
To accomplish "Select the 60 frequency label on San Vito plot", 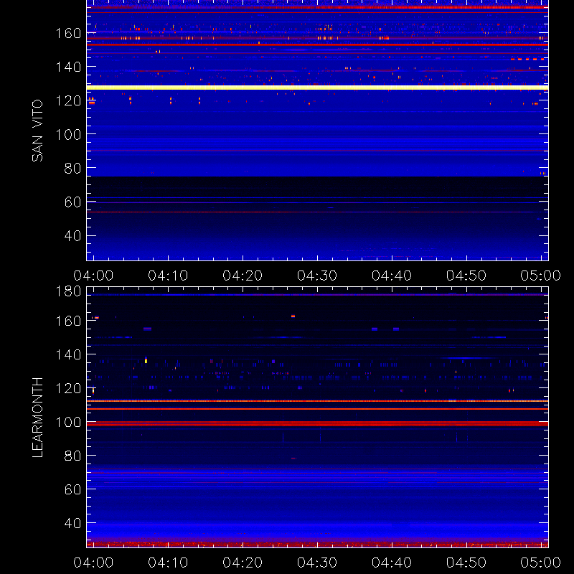I will pyautogui.click(x=72, y=202).
